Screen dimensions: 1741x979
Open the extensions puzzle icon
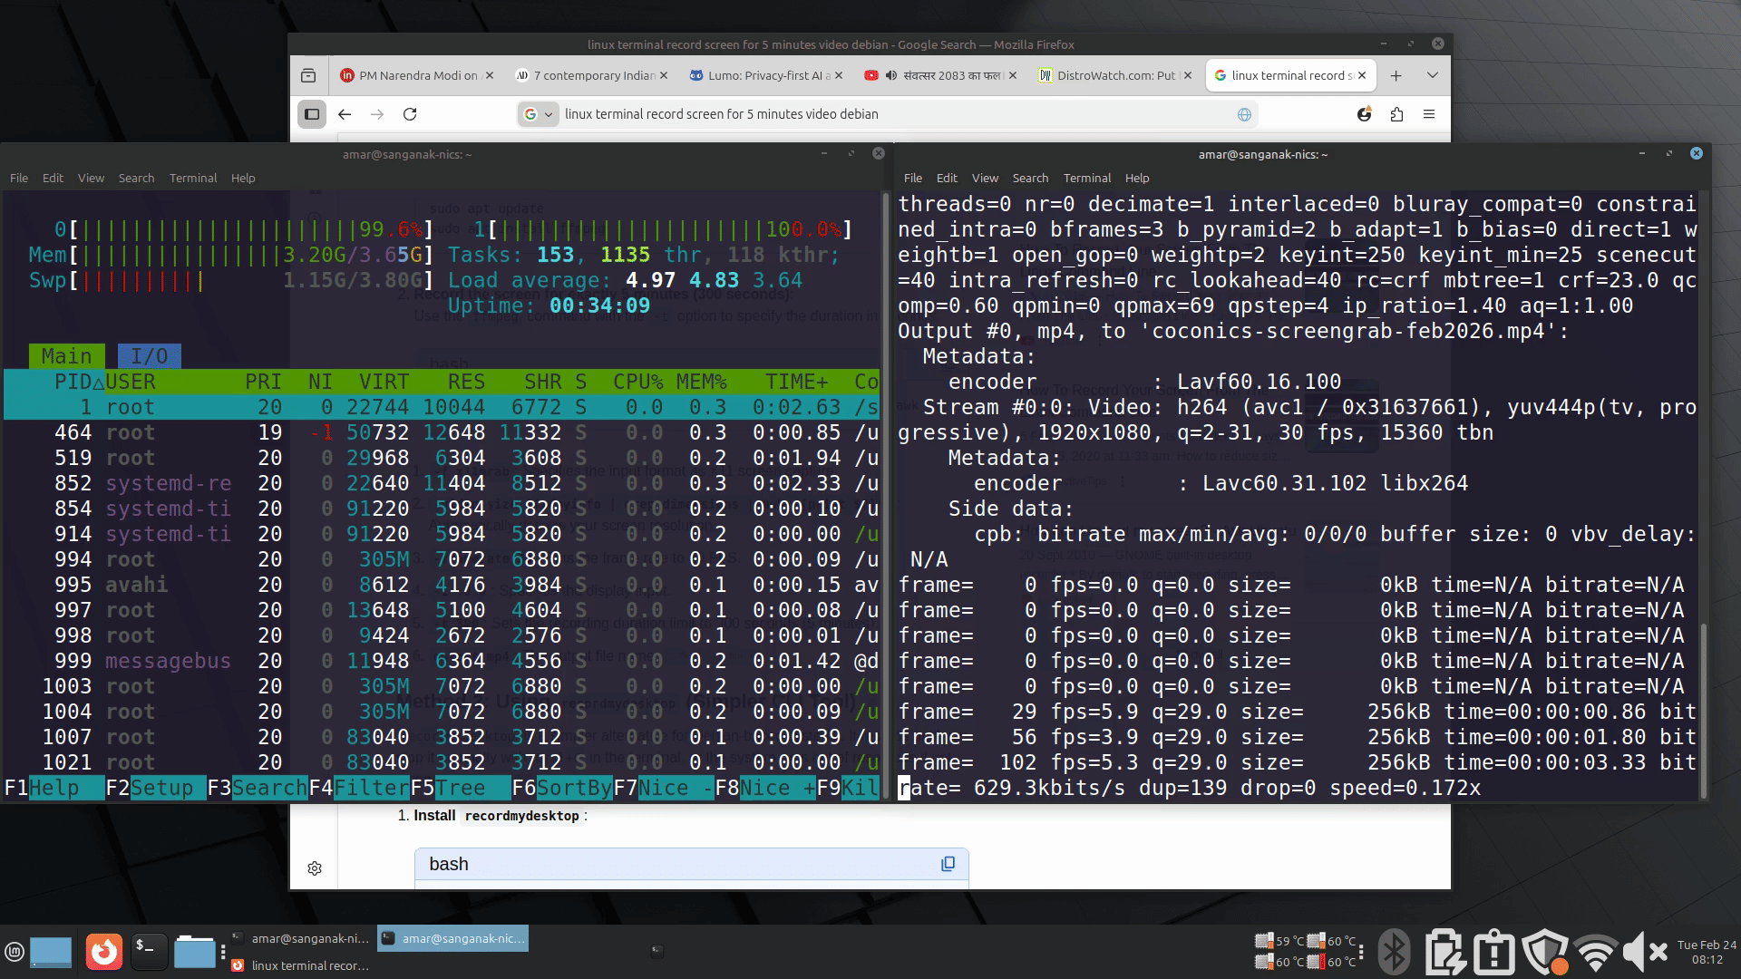(x=1396, y=114)
